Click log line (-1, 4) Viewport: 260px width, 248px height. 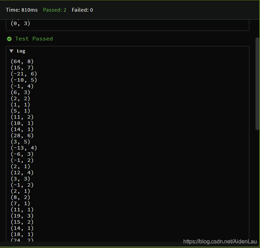(22, 86)
